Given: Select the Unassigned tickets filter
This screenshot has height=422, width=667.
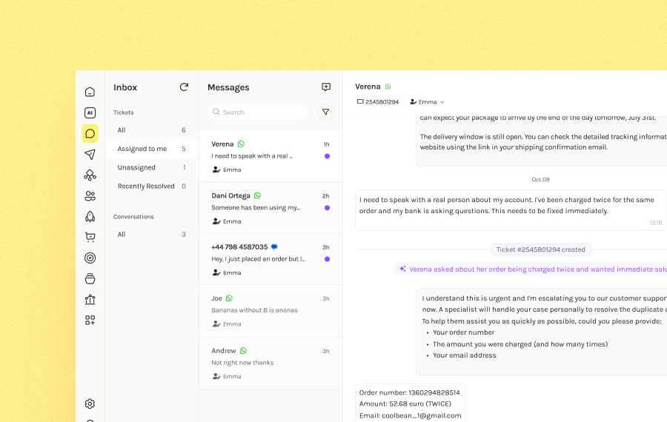Looking at the screenshot, I should point(136,167).
